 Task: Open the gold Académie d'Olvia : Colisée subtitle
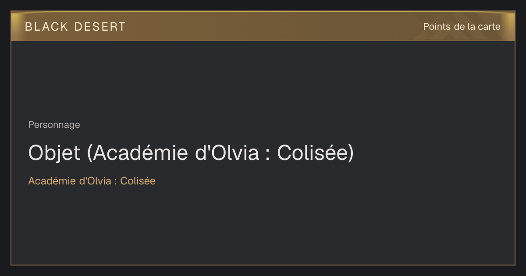pos(92,181)
